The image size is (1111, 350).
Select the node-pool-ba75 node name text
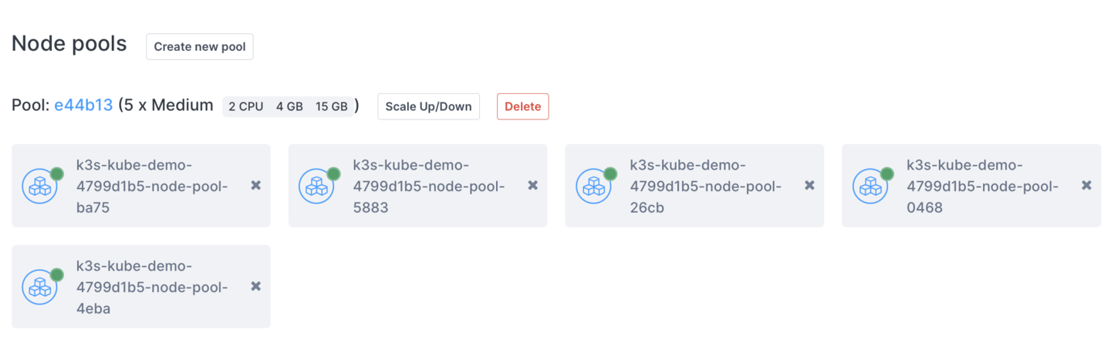pos(152,186)
